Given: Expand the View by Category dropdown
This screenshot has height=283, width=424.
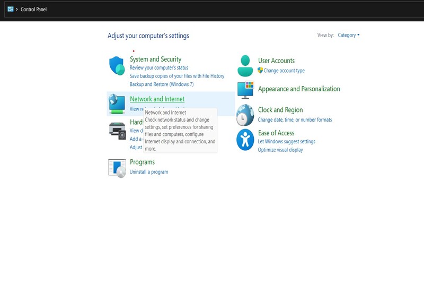Looking at the screenshot, I should (x=348, y=36).
